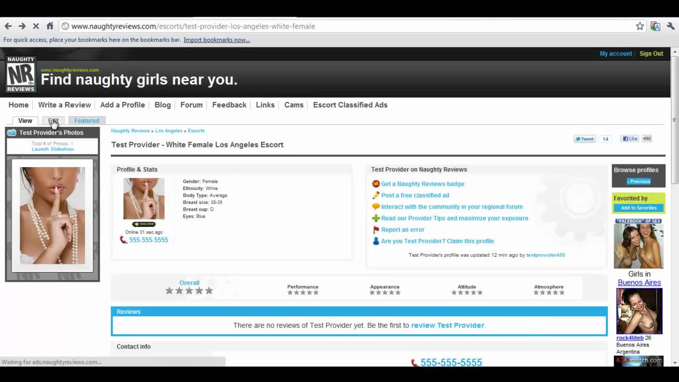Click Read our Provider Tips link

(x=455, y=218)
